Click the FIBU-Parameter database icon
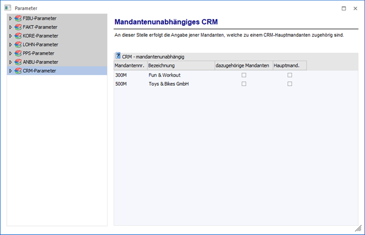 [18, 18]
